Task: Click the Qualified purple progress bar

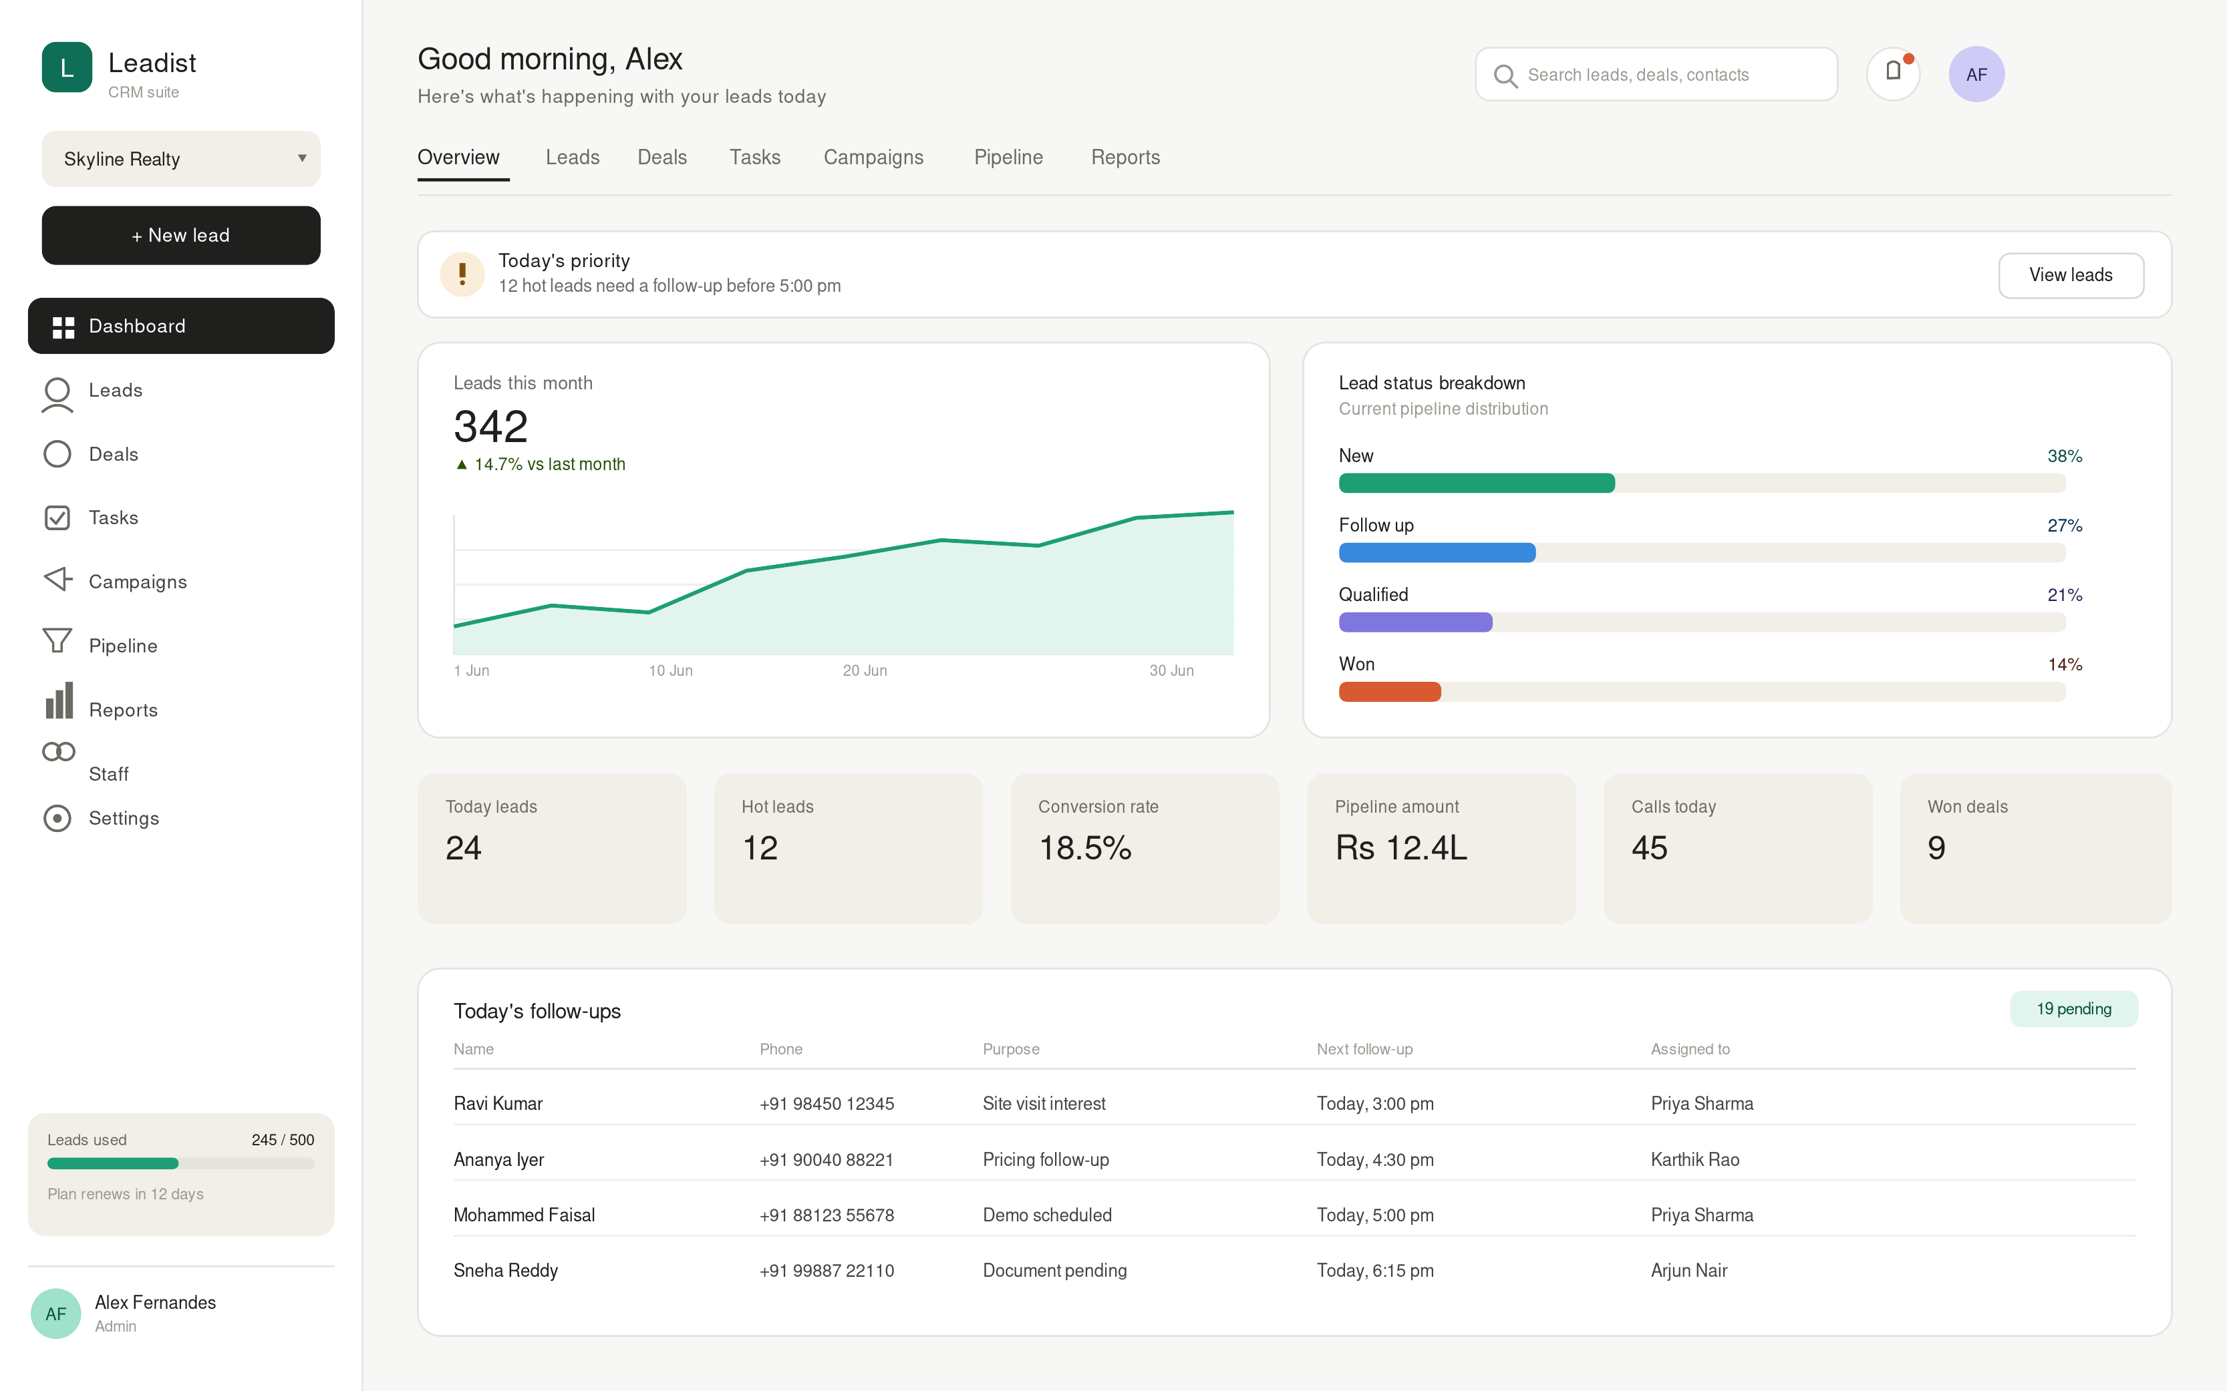Action: click(x=1415, y=622)
